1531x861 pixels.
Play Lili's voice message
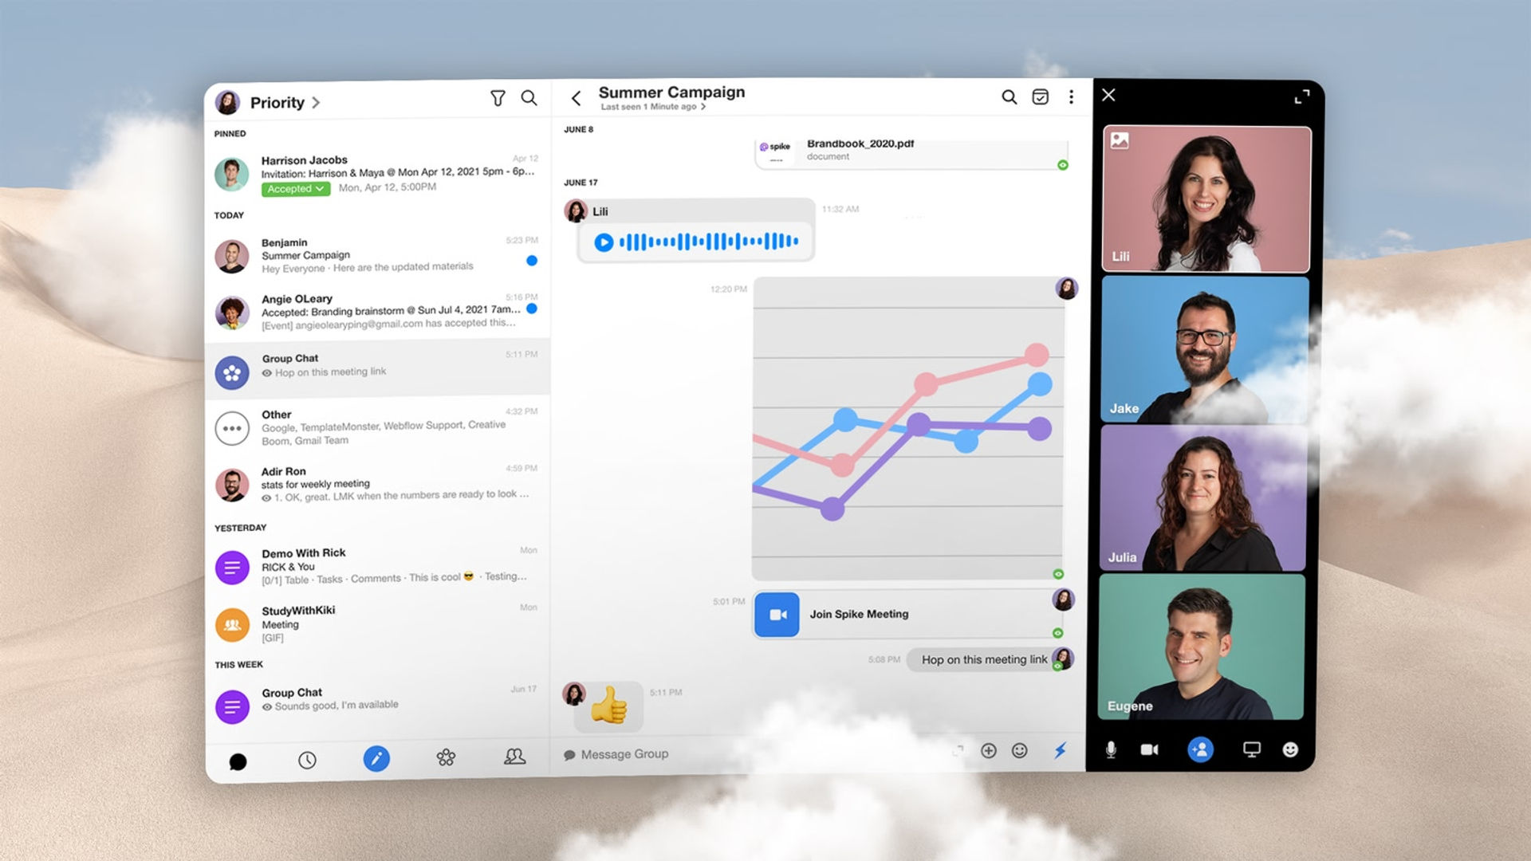[604, 242]
